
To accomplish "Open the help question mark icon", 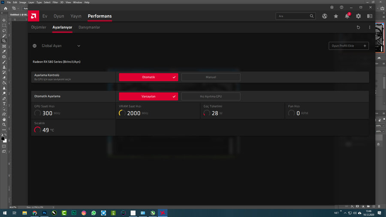I will click(341, 7).
